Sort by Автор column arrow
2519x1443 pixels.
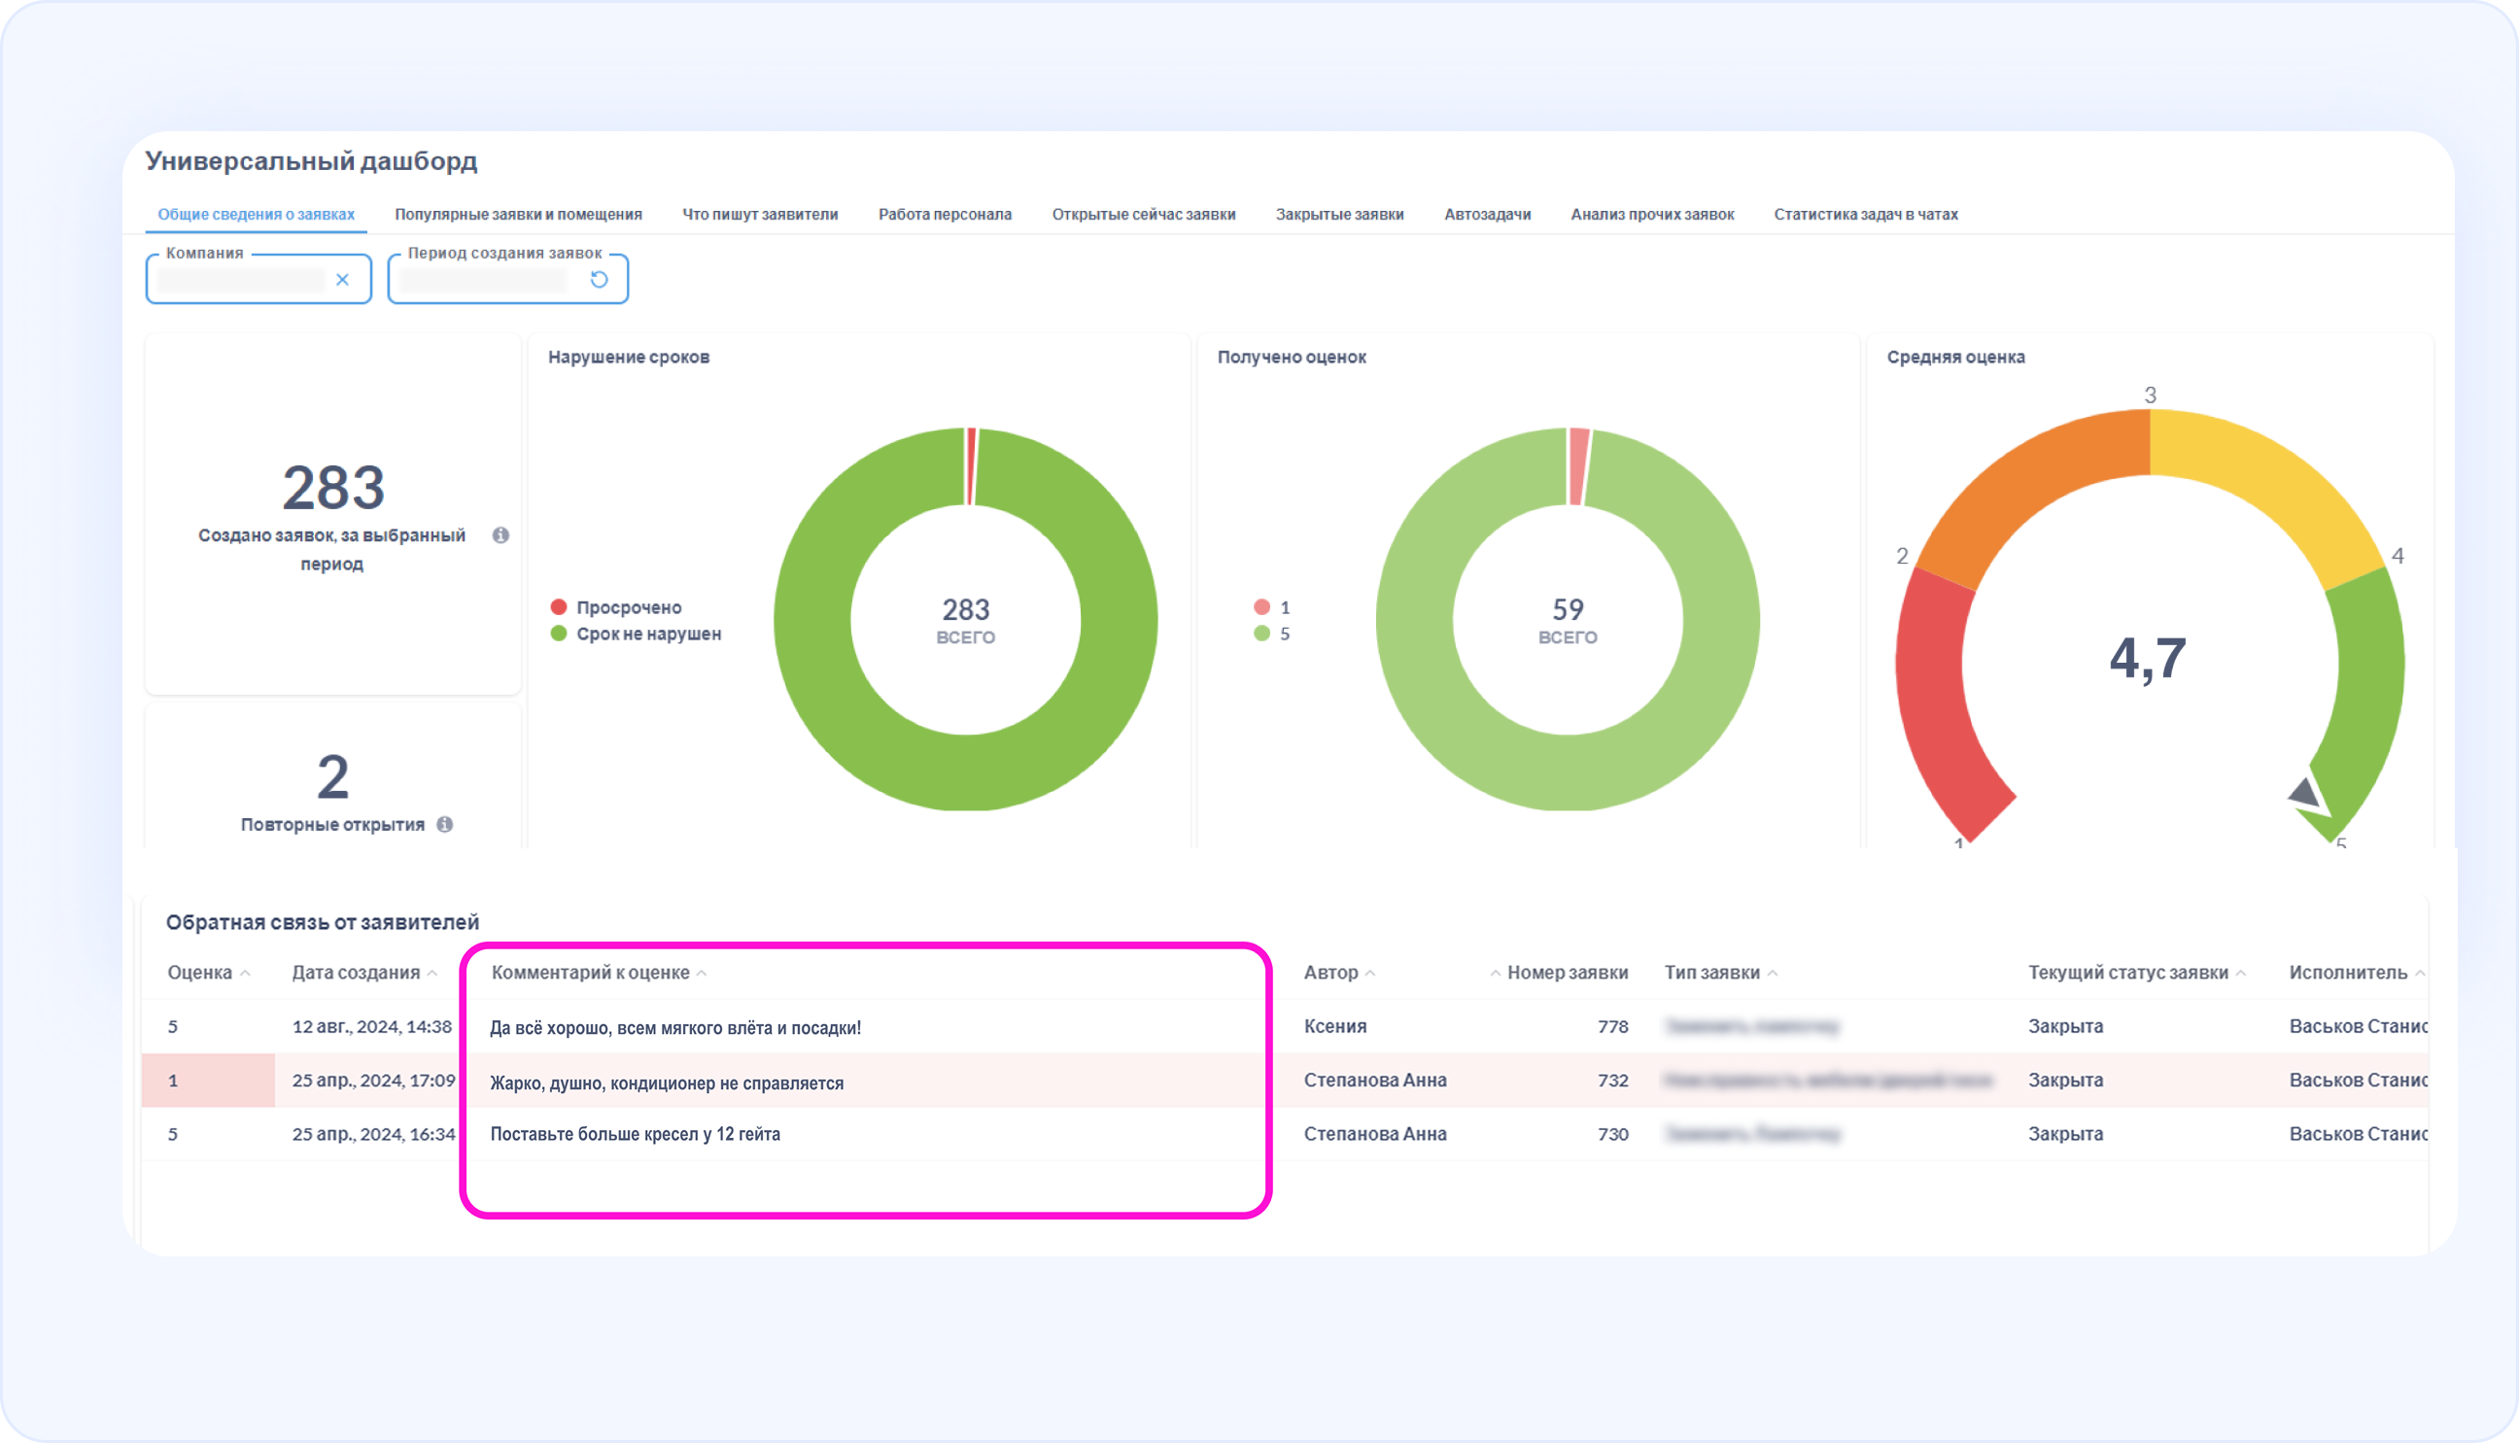[1370, 974]
